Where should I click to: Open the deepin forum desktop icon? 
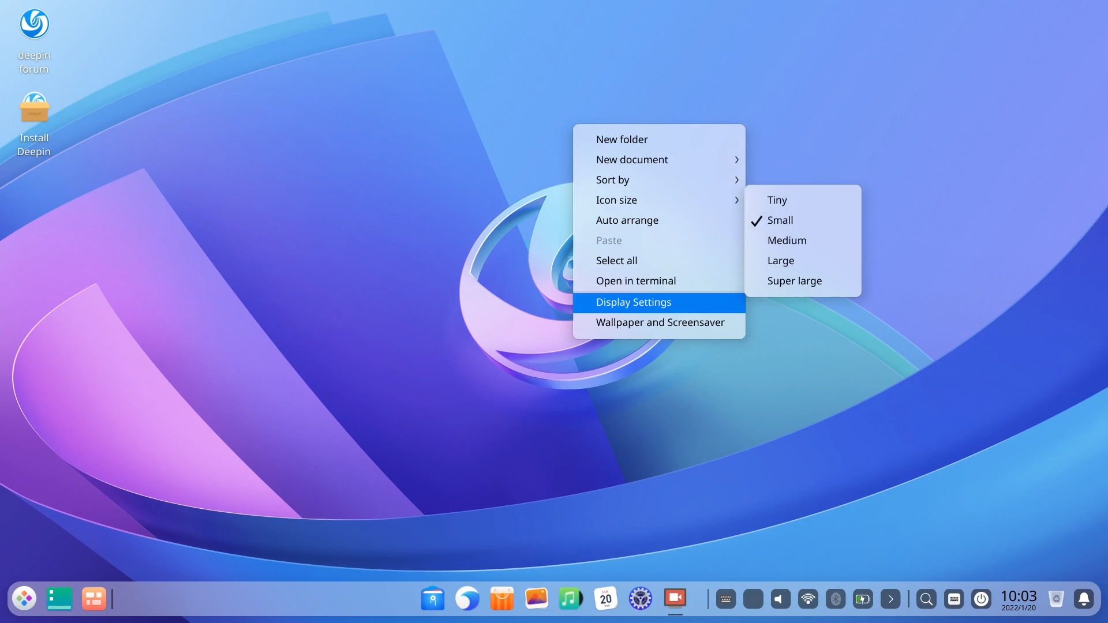34,42
